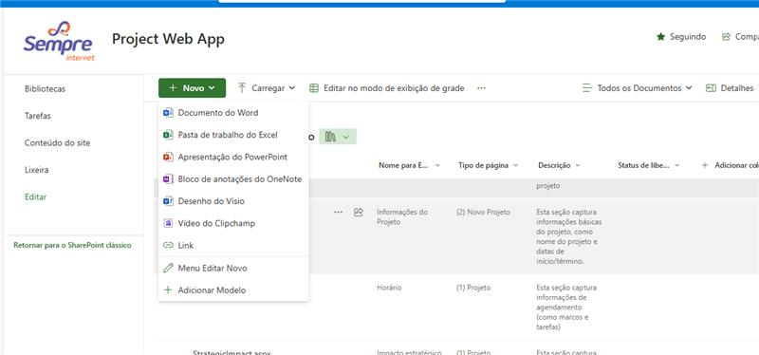Click the Horário cell text
The width and height of the screenshot is (759, 355).
(x=389, y=288)
